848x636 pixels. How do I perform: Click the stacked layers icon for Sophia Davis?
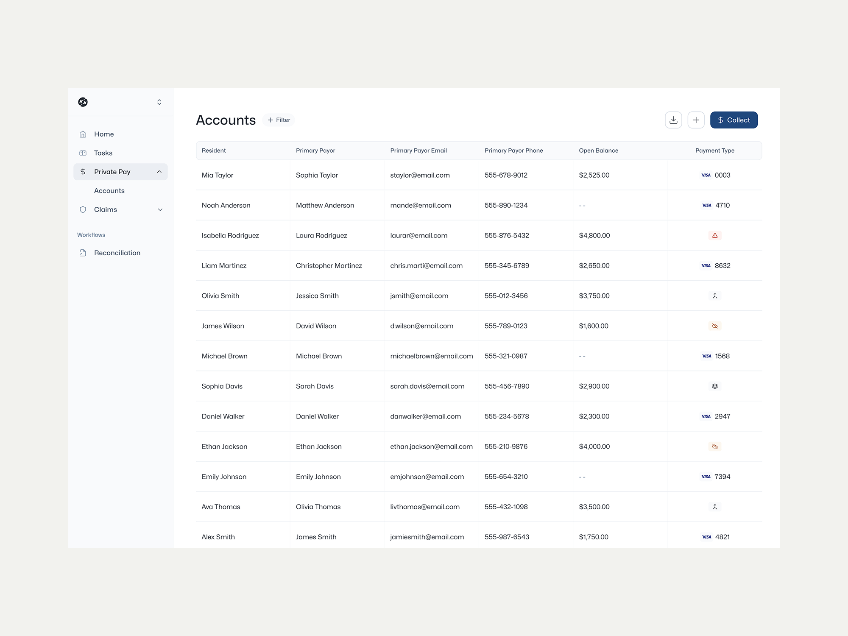(x=715, y=386)
